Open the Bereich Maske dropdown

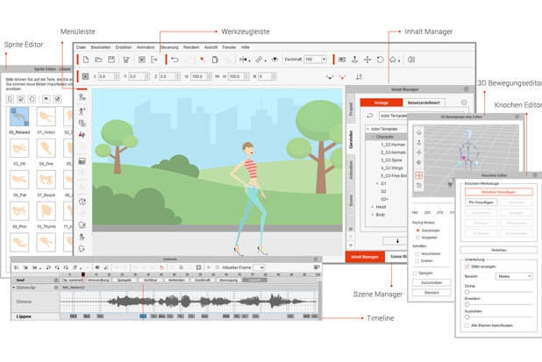(514, 276)
